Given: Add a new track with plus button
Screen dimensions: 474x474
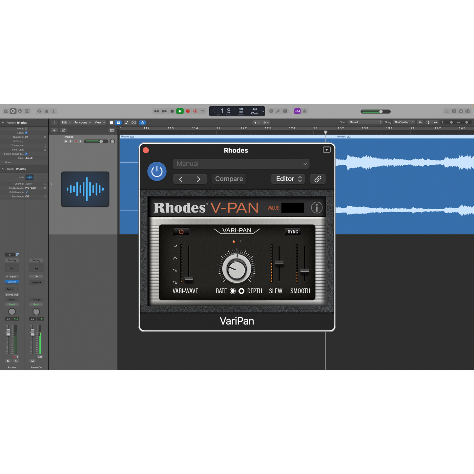Looking at the screenshot, I should pos(54,131).
